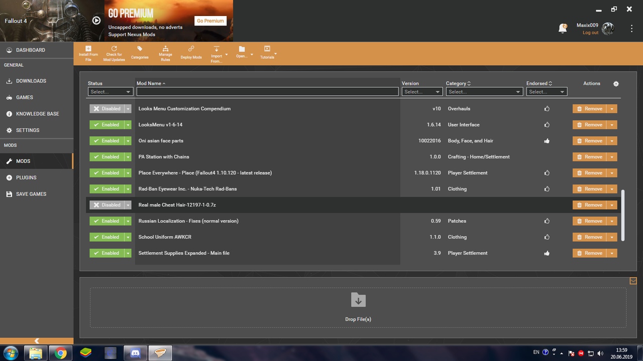Expand the Import From dropdown arrow
Screen dimensions: 643x361
(227, 54)
